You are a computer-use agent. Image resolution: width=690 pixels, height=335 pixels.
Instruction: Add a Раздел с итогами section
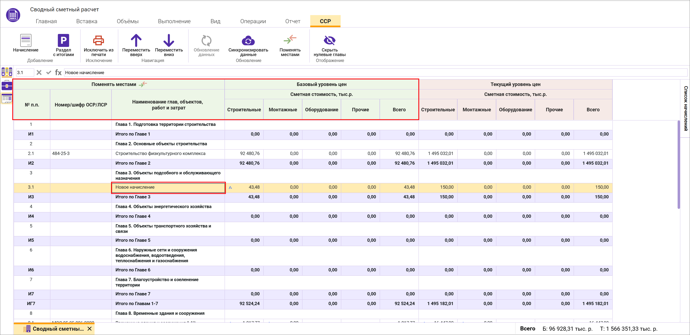click(63, 40)
